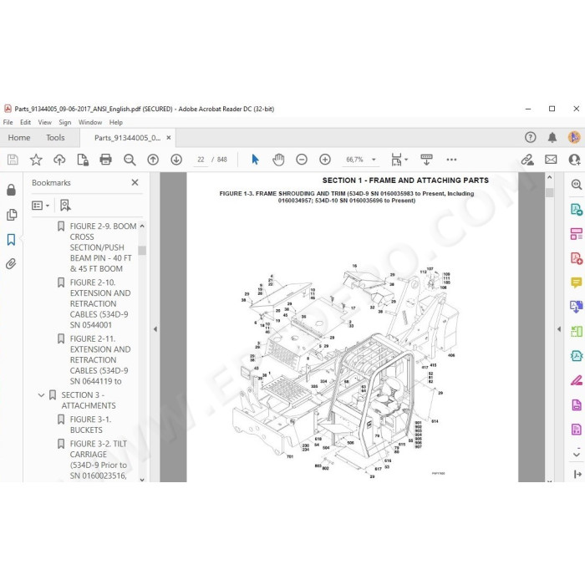Open the search tool in right pane

click(x=577, y=185)
